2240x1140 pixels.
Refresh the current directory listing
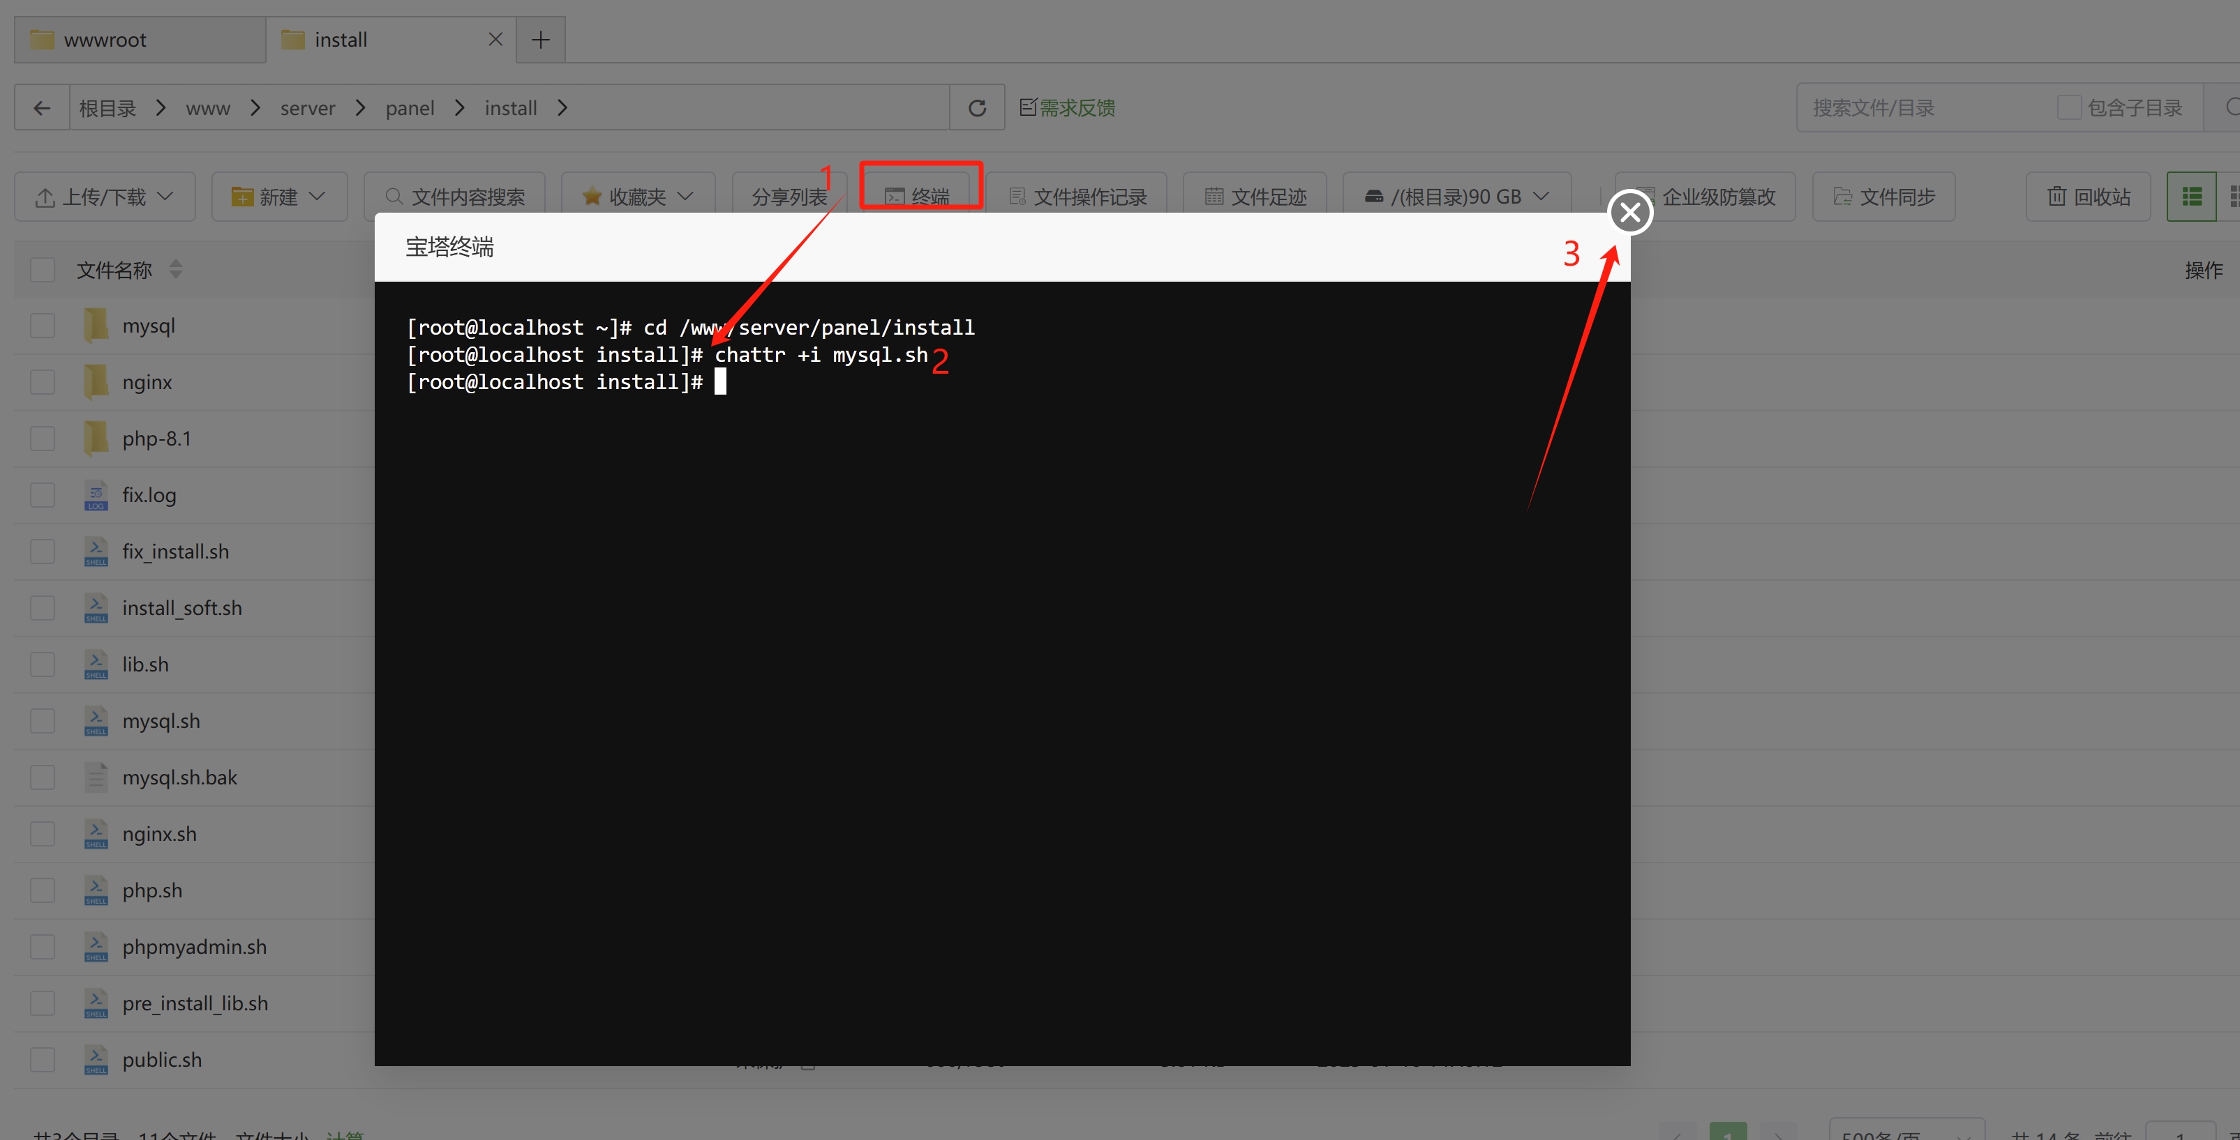(x=978, y=108)
